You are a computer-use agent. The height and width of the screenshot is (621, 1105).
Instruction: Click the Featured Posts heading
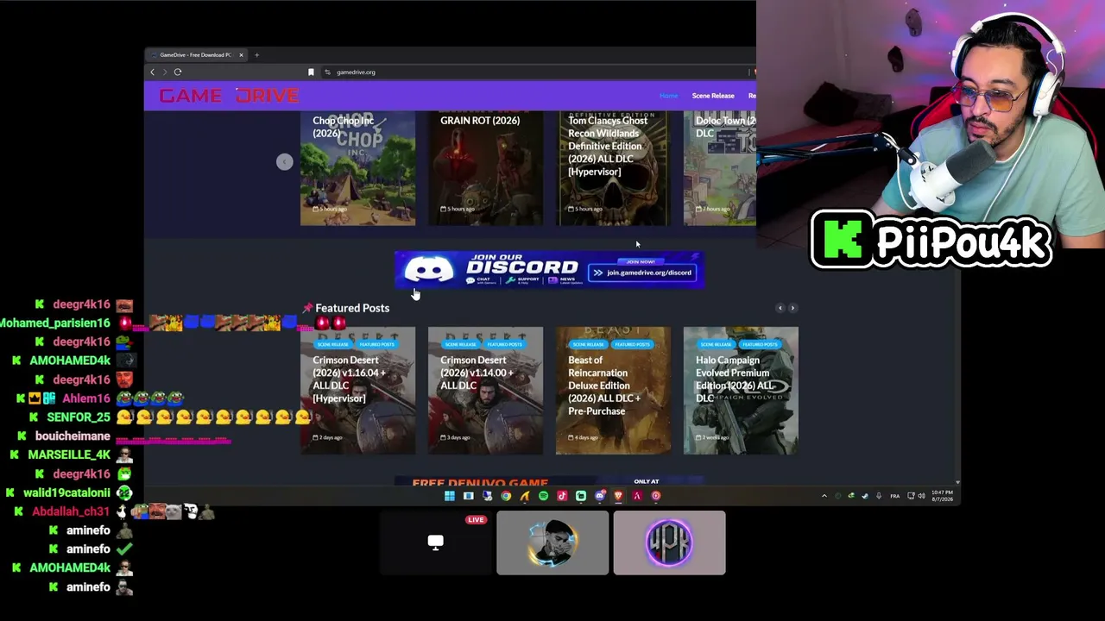click(352, 308)
